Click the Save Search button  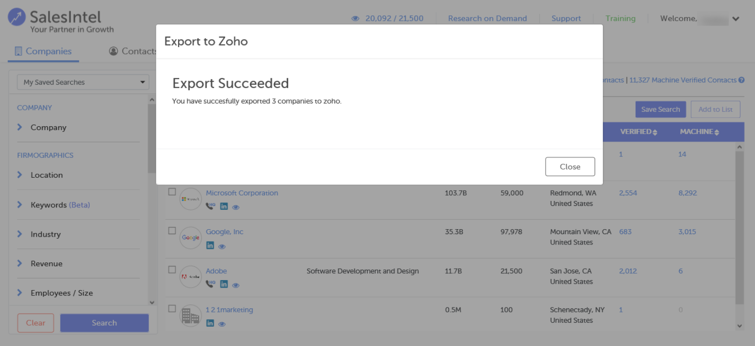660,109
